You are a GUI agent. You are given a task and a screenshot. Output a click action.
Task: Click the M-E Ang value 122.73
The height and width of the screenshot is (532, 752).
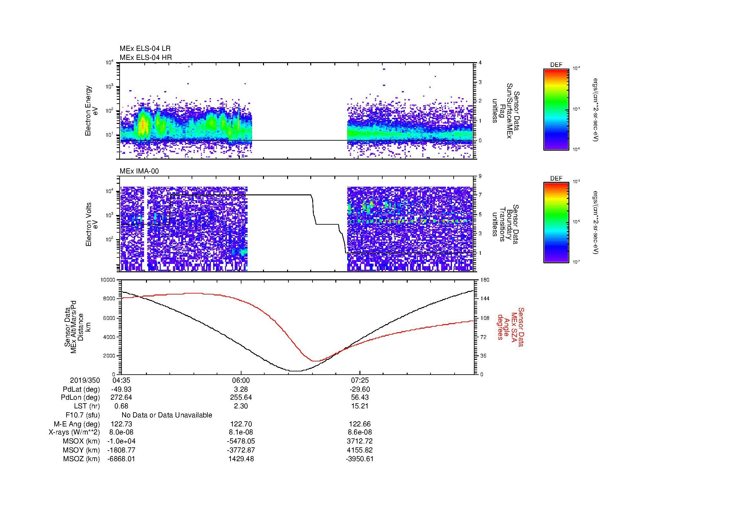(121, 424)
